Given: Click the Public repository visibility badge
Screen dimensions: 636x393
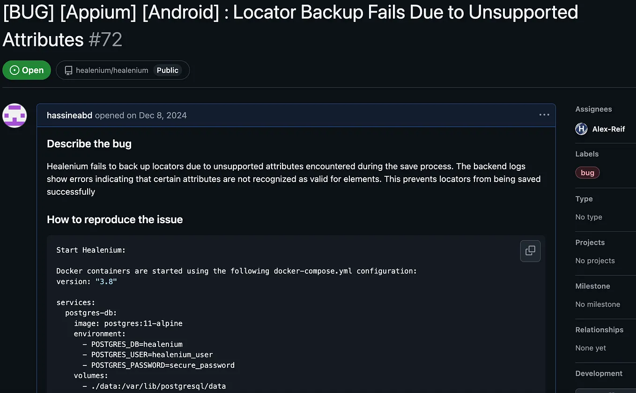Looking at the screenshot, I should pyautogui.click(x=167, y=70).
